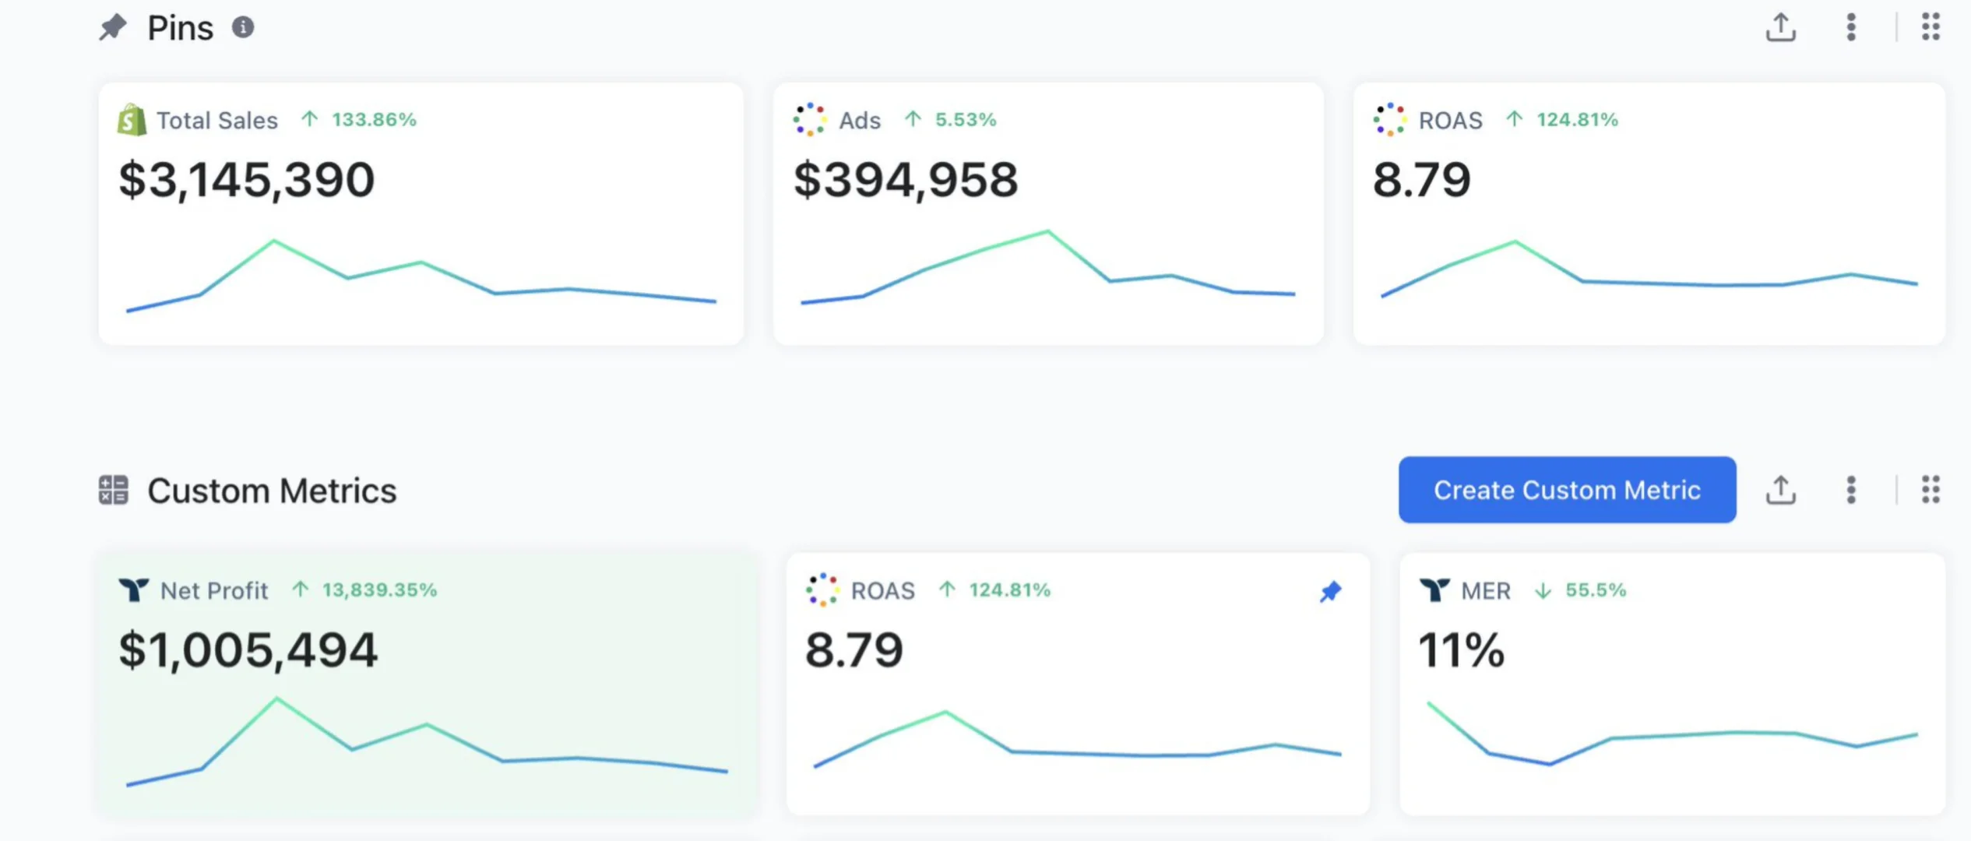Click the Shopify icon on Total Sales
1971x841 pixels.
(132, 120)
